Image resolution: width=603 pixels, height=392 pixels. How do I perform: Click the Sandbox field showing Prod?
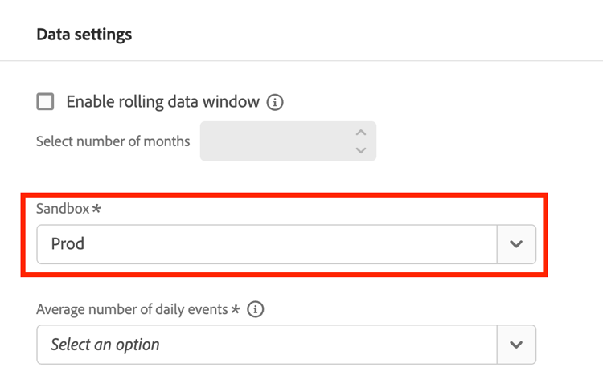click(267, 244)
